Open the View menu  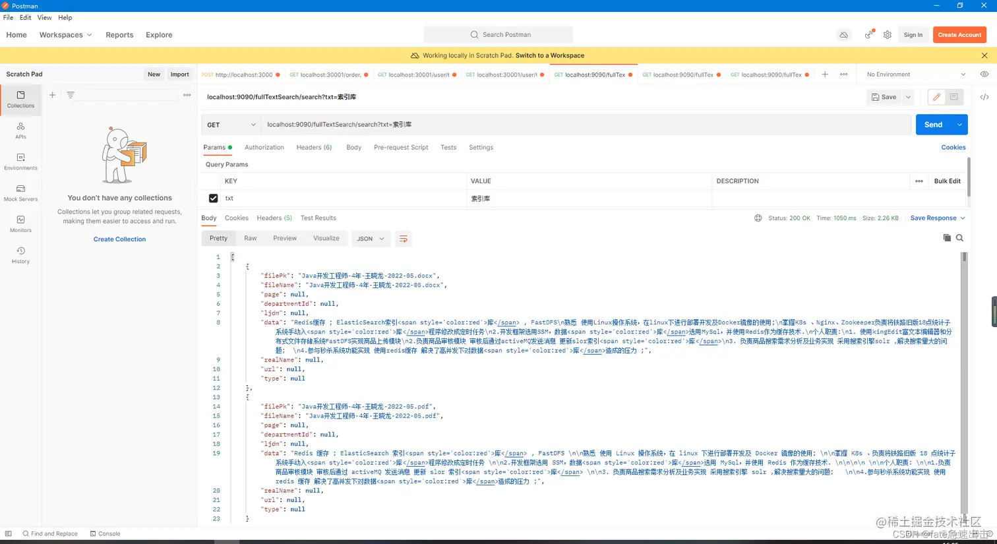[44, 18]
